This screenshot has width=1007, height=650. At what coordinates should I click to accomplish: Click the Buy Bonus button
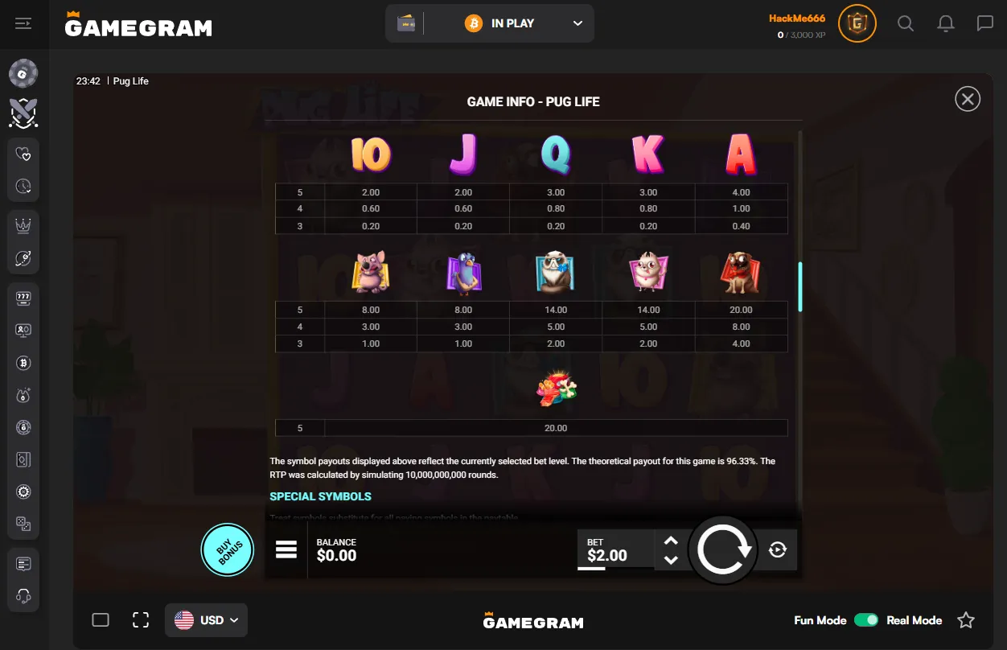coord(228,551)
